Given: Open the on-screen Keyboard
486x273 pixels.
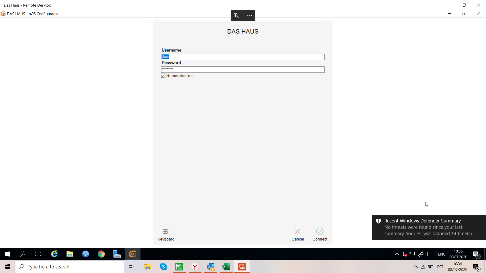Looking at the screenshot, I should [166, 234].
